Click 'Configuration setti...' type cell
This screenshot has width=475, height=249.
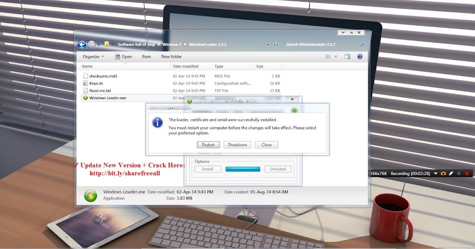[232, 83]
